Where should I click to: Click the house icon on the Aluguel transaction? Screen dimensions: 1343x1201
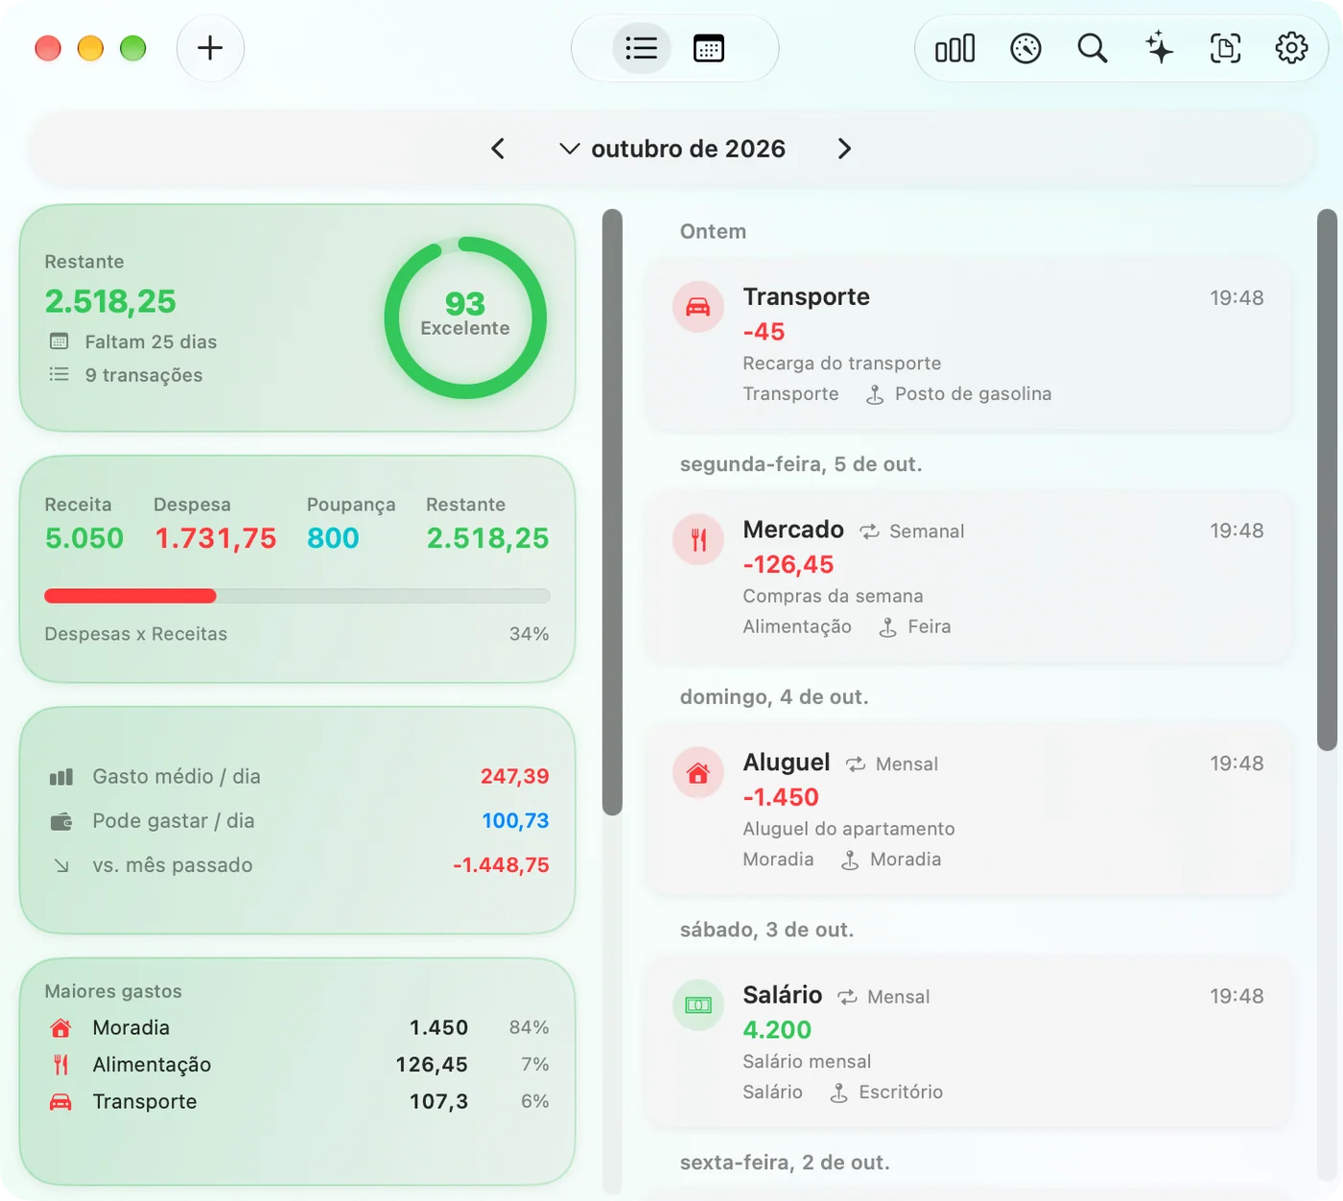pyautogui.click(x=698, y=773)
